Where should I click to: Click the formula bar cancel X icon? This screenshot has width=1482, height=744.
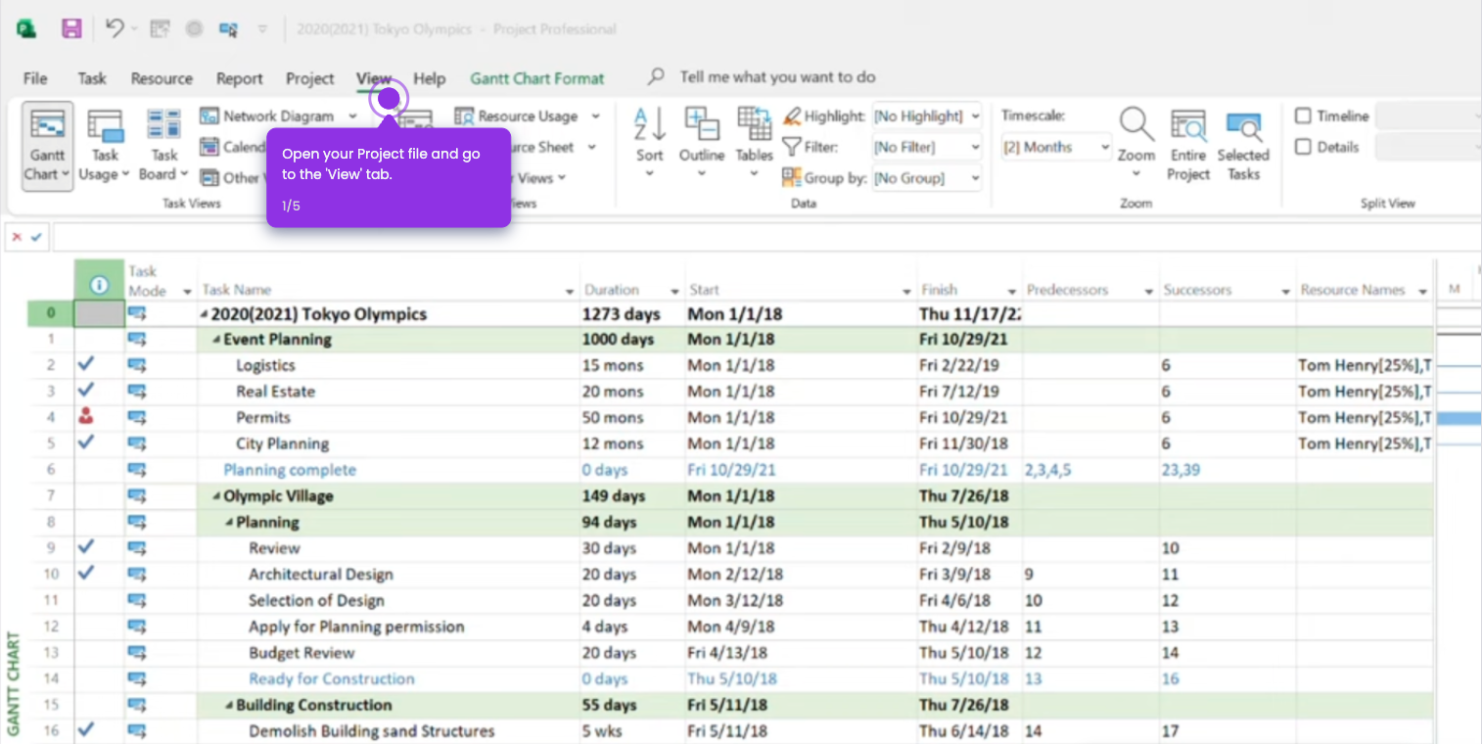(x=17, y=237)
